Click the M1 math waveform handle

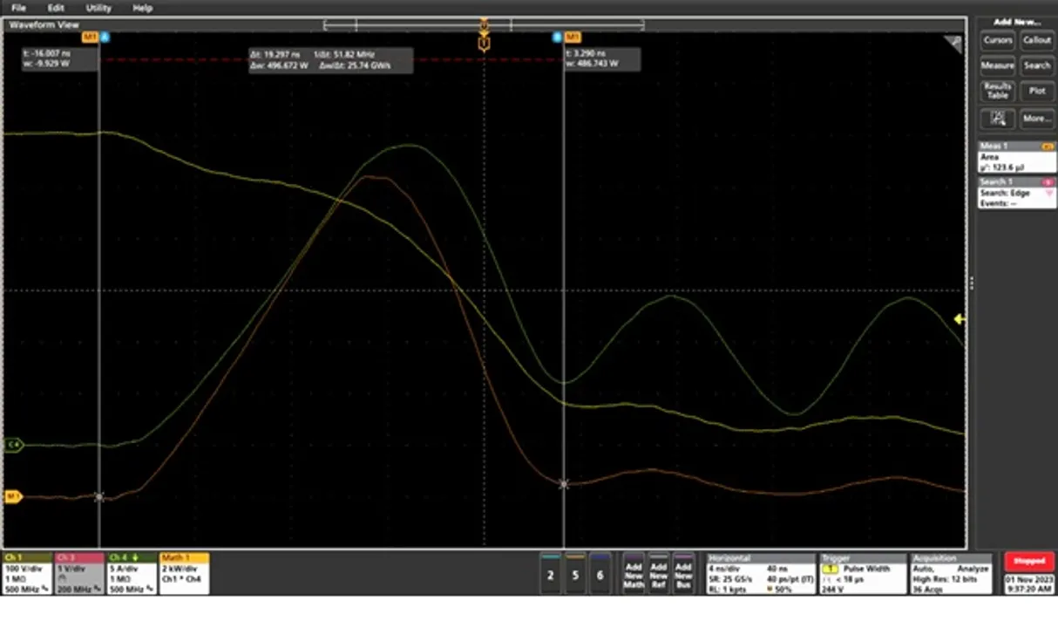13,496
